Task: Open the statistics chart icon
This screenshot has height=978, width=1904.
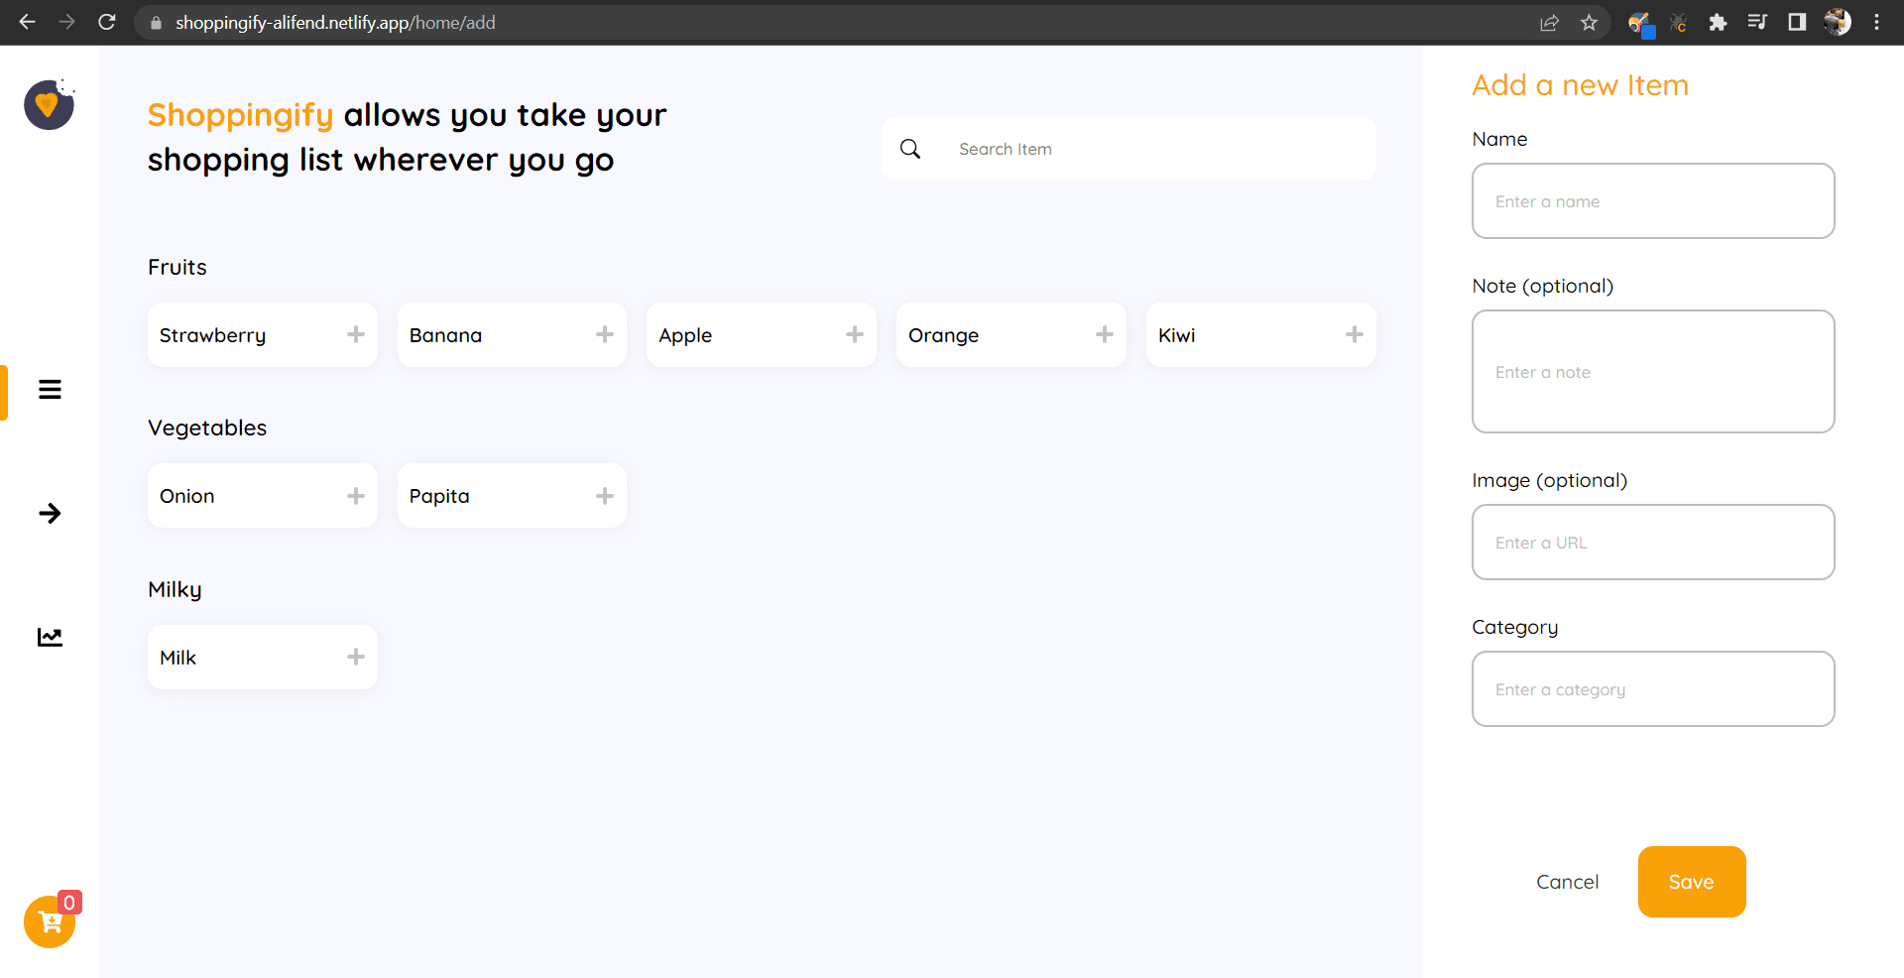Action: coord(50,637)
